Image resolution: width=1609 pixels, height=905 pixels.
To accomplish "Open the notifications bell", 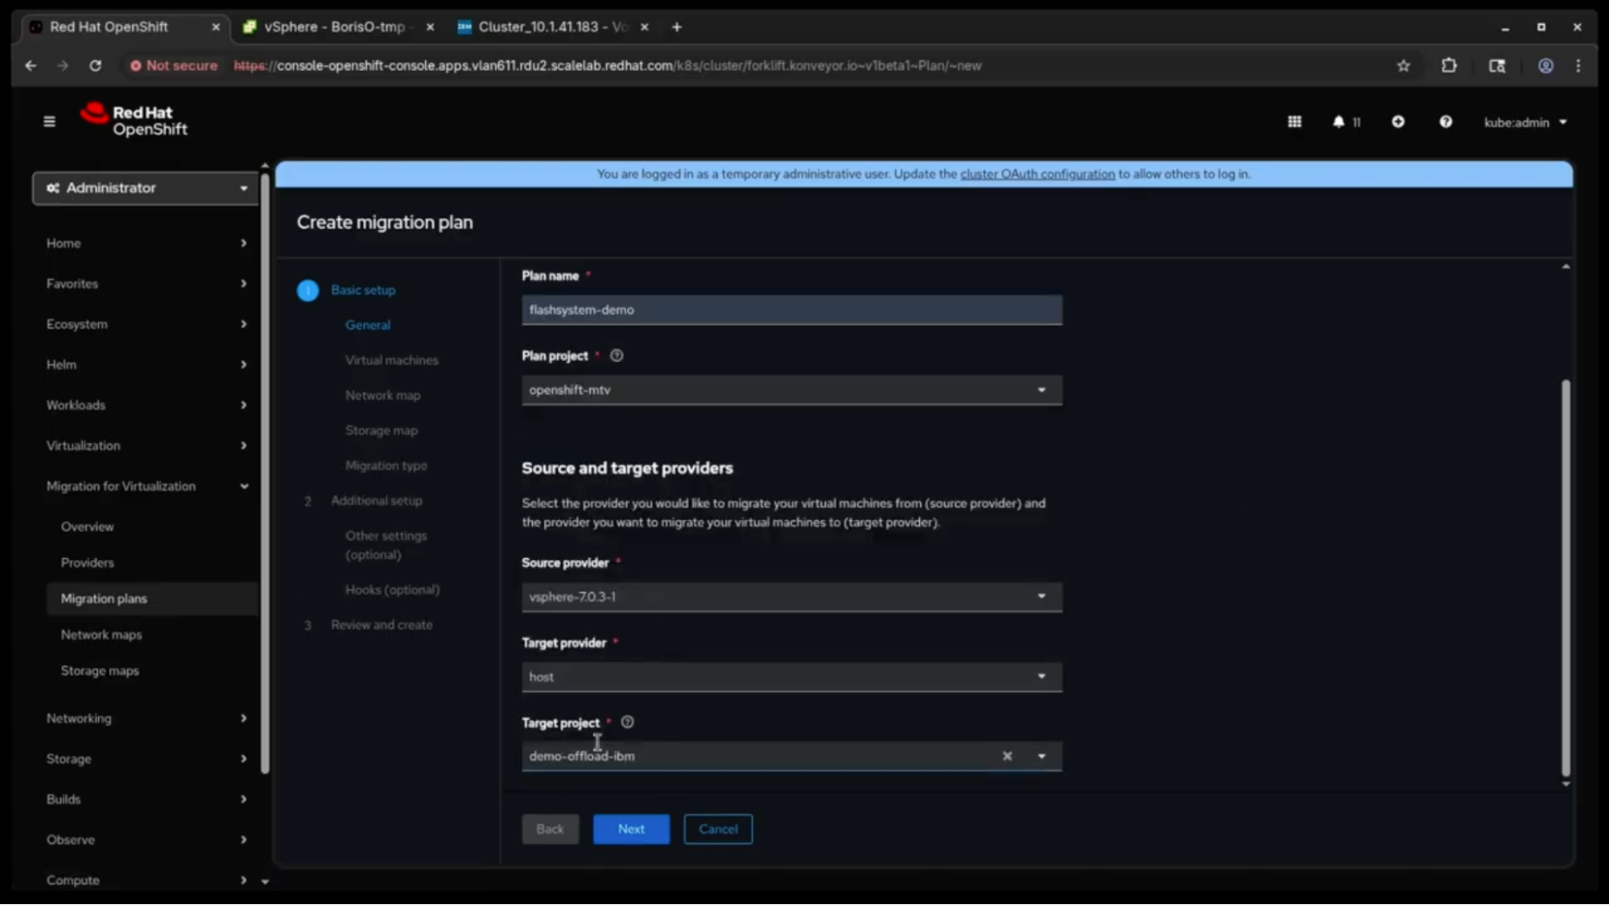I will pyautogui.click(x=1339, y=121).
